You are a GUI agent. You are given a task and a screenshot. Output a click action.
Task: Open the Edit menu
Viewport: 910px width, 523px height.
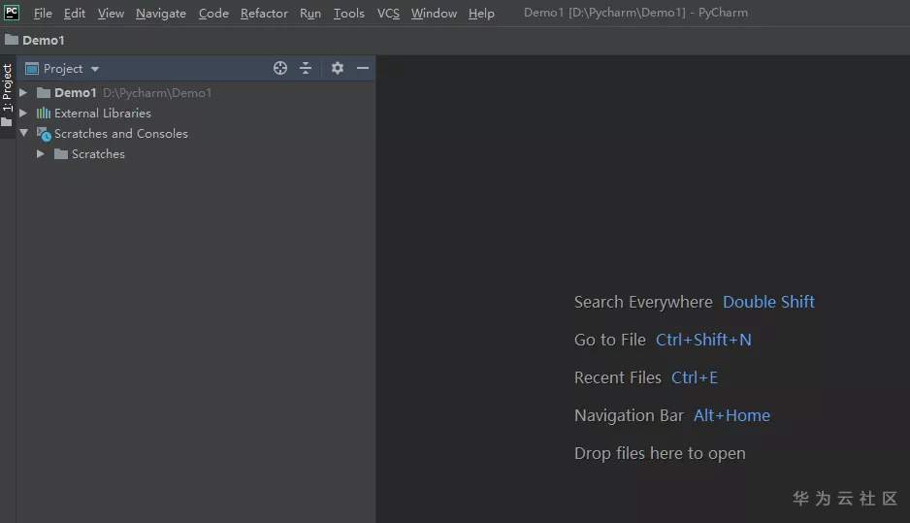pyautogui.click(x=75, y=13)
